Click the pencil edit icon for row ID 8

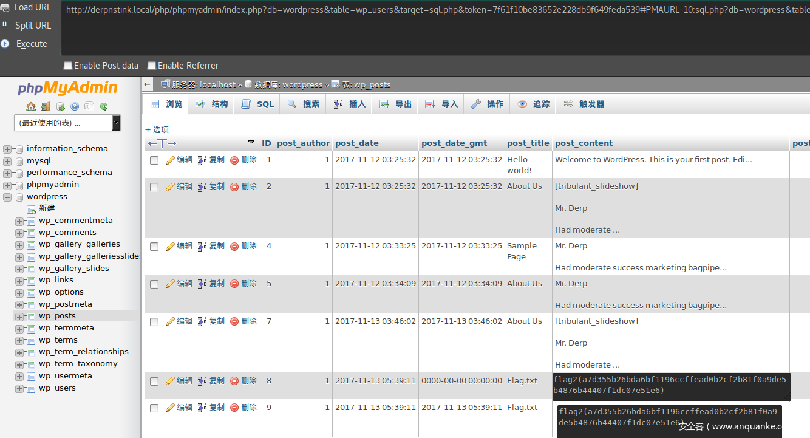170,381
